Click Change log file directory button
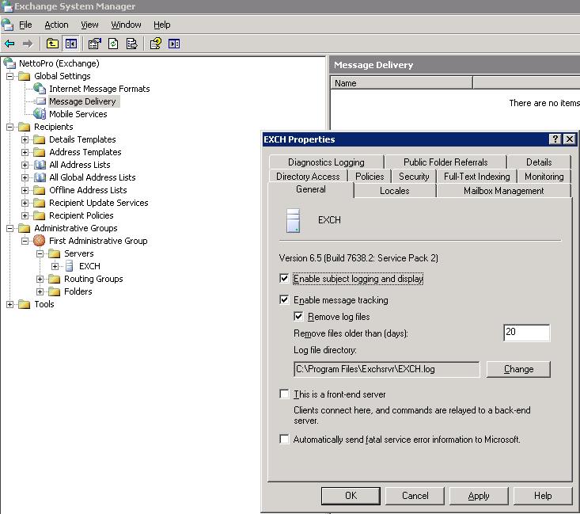Viewport: 580px width, 514px height. (518, 369)
